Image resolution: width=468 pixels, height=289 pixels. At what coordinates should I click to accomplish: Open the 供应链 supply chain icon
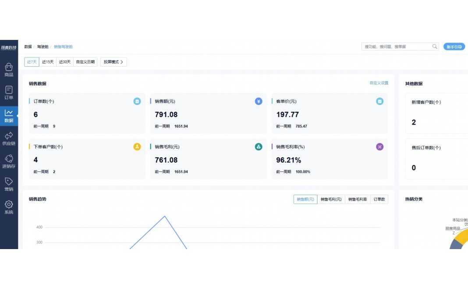point(9,139)
